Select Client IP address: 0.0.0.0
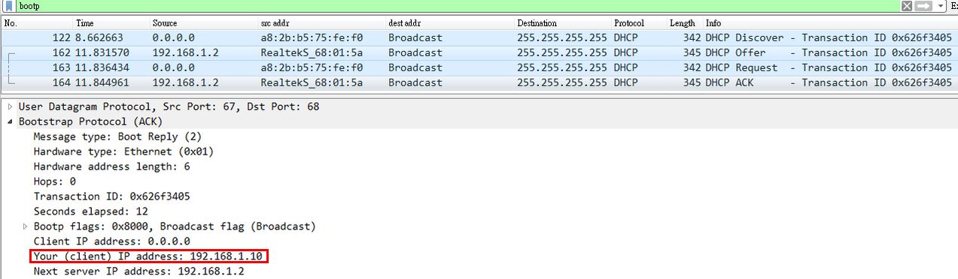This screenshot has width=958, height=279. (x=111, y=241)
